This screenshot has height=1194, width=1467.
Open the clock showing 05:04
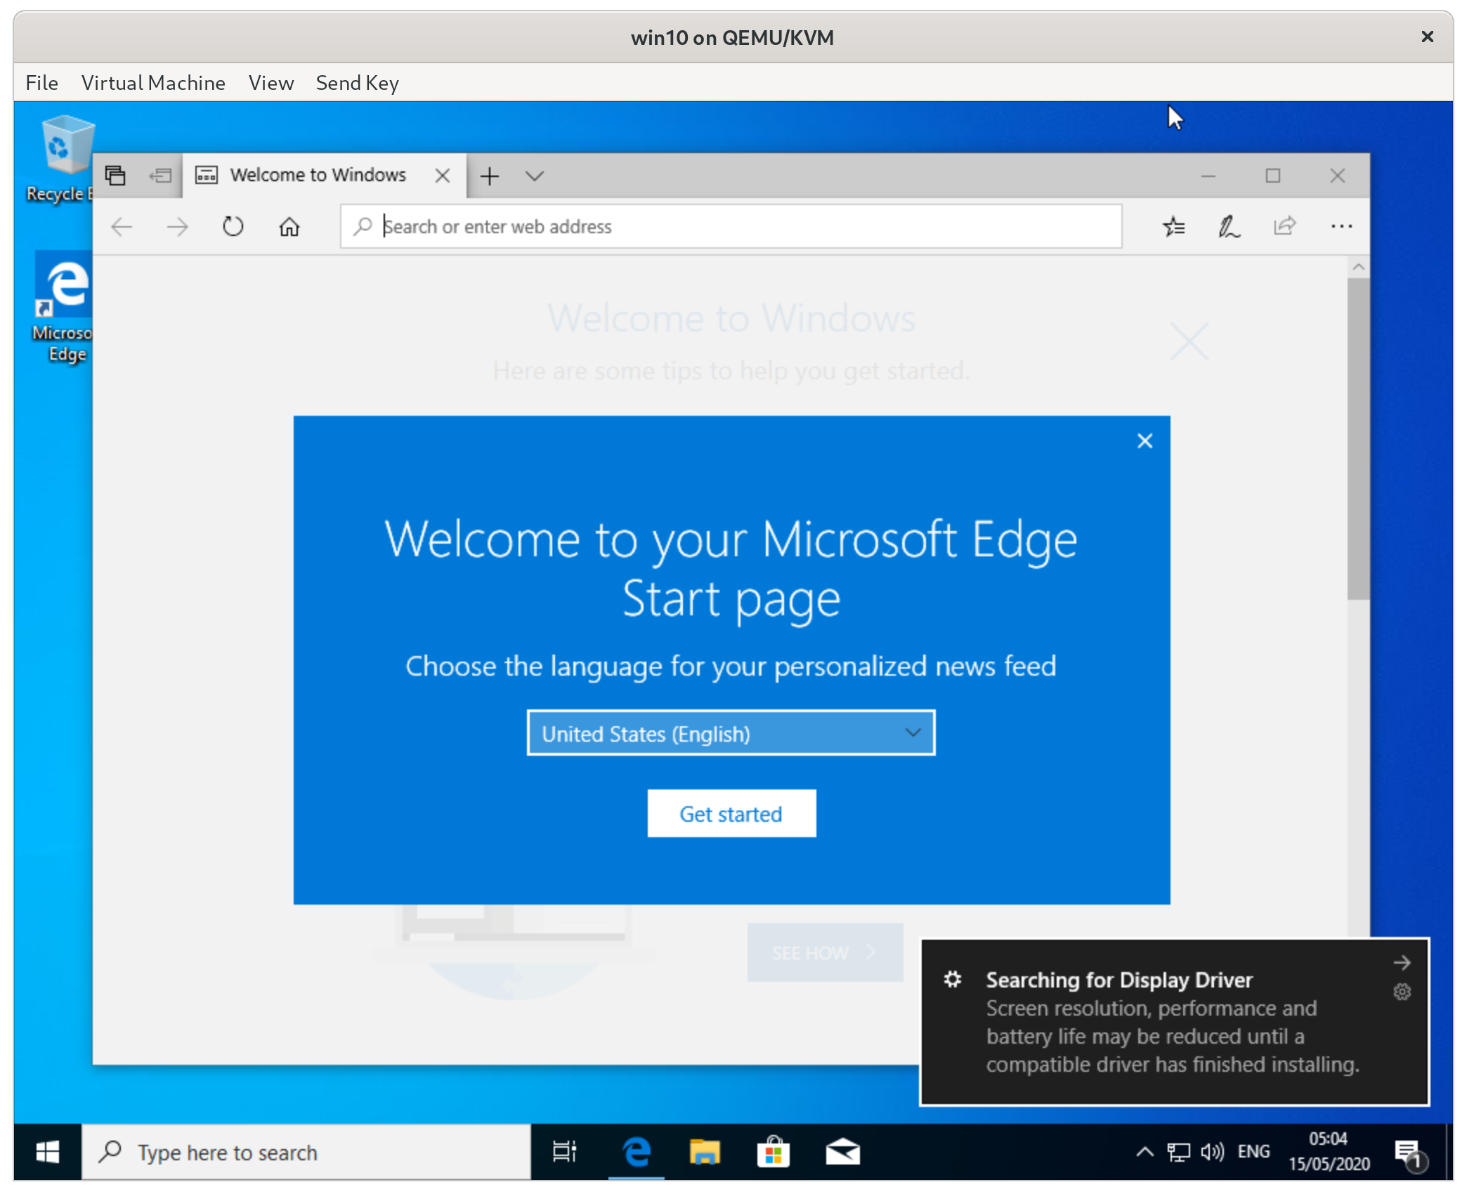(1329, 1152)
